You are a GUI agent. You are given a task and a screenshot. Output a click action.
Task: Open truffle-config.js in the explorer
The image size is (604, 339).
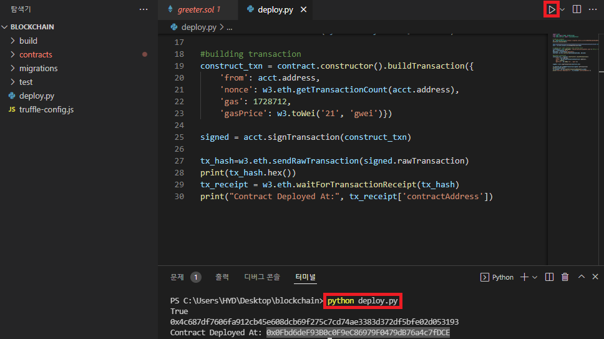point(46,109)
